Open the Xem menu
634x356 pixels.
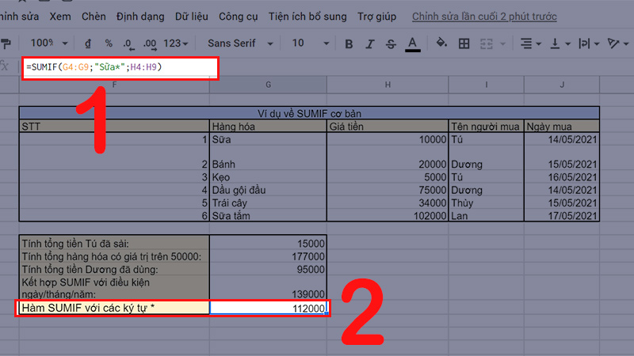pyautogui.click(x=60, y=17)
